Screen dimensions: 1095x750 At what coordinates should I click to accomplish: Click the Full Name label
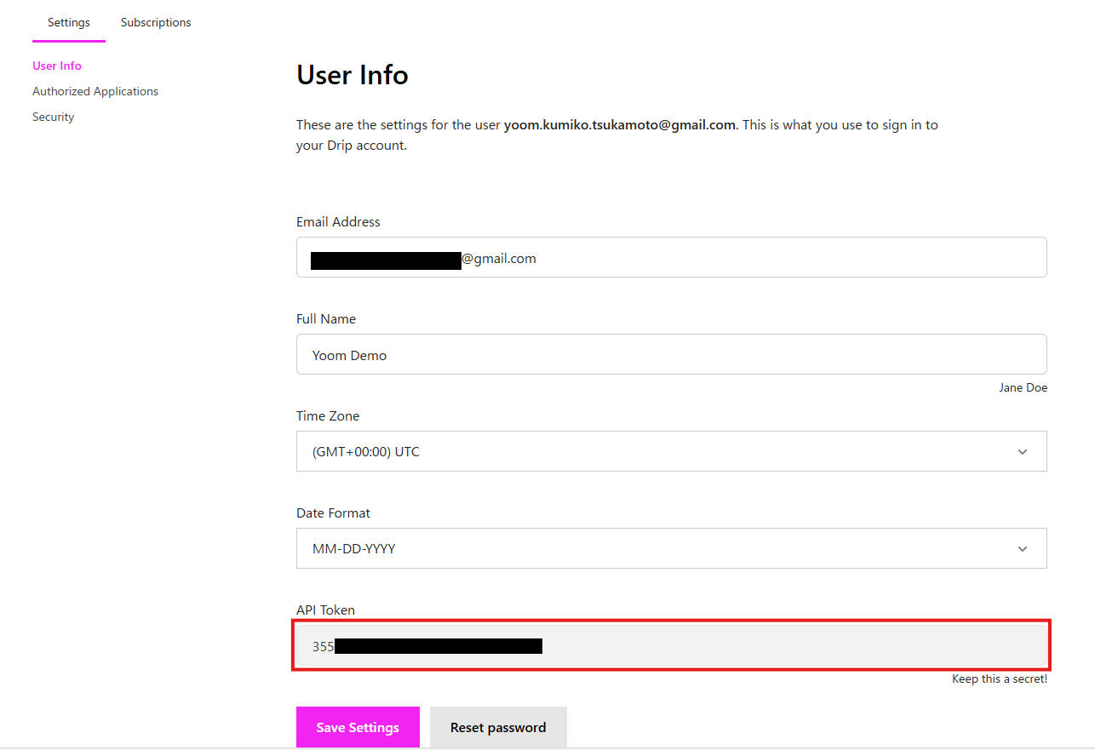[326, 318]
